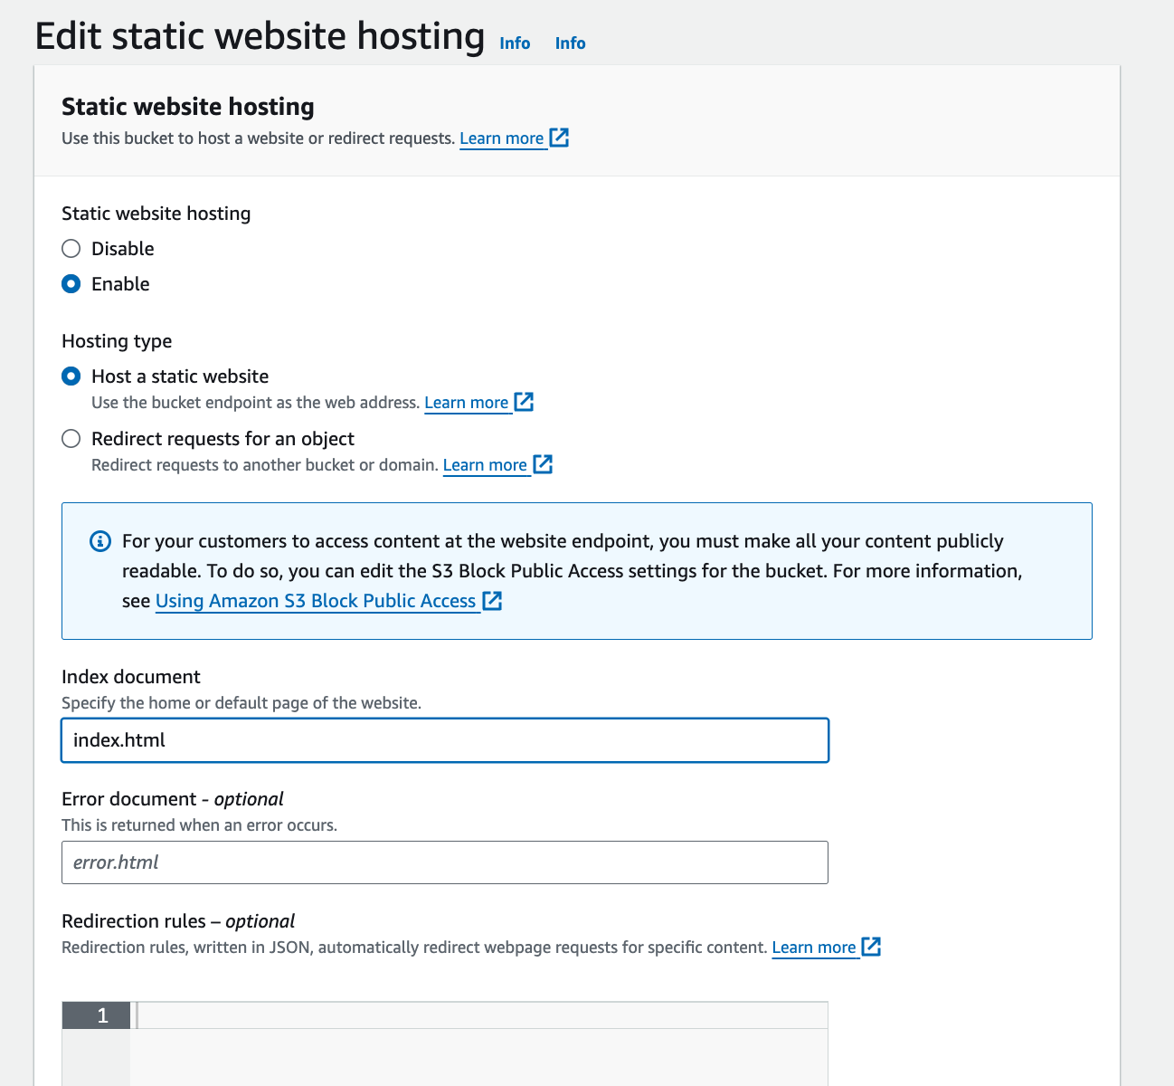
Task: Click external icon next to bucket endpoint Learn more
Action: (525, 402)
